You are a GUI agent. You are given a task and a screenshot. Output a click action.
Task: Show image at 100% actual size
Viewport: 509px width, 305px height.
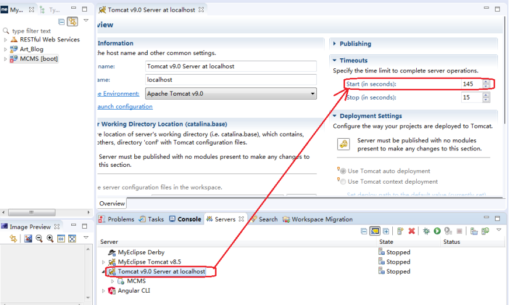[61, 239]
